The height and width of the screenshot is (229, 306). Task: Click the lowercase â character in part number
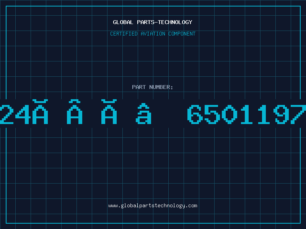pyautogui.click(x=143, y=113)
